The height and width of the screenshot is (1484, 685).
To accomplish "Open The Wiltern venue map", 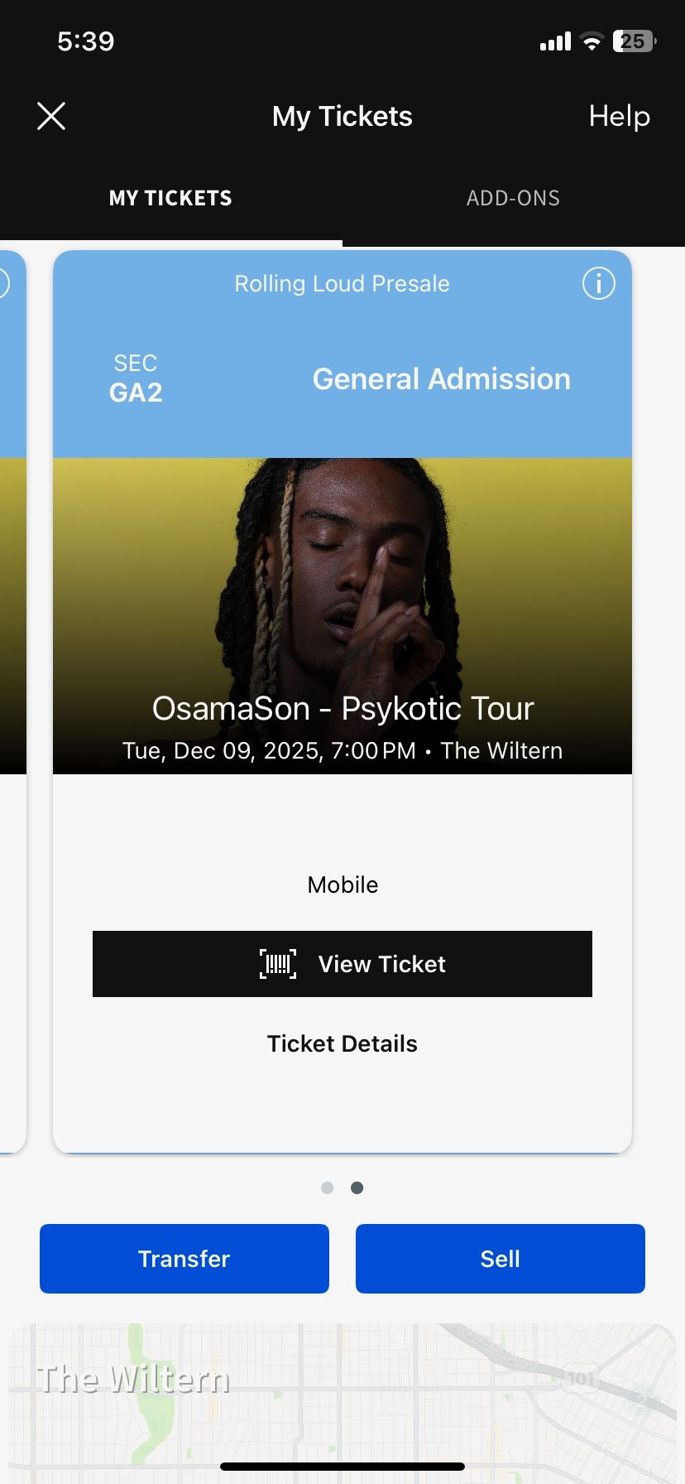I will (x=342, y=1400).
